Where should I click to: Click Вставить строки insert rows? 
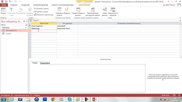(41, 8)
